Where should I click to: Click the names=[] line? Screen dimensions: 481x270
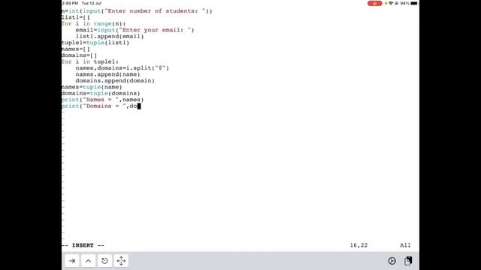pyautogui.click(x=76, y=49)
